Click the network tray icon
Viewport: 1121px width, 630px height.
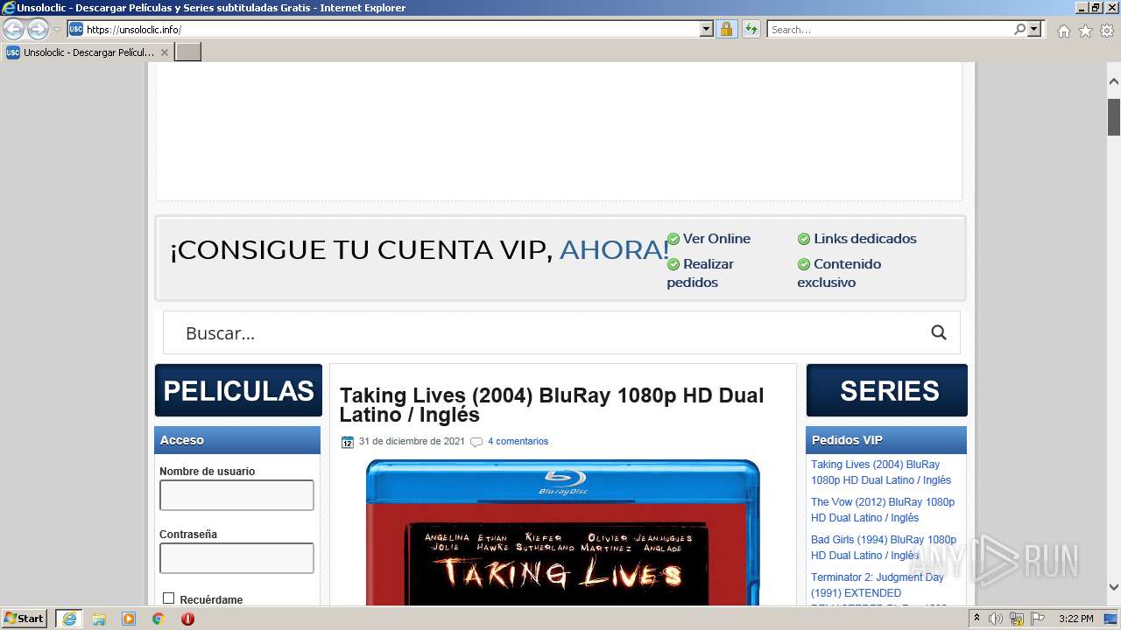[1018, 619]
